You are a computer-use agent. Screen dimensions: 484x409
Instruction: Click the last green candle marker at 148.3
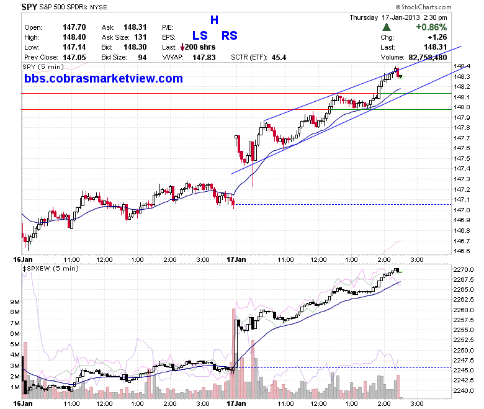pos(400,76)
